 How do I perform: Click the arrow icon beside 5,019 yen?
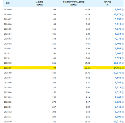tap(122, 24)
